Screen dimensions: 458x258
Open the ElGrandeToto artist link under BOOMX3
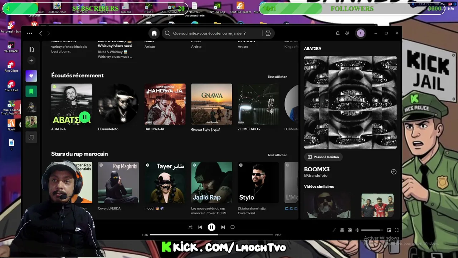click(316, 176)
